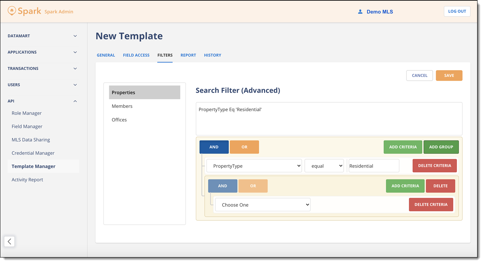
Task: Open the Report tab
Action: pos(188,55)
